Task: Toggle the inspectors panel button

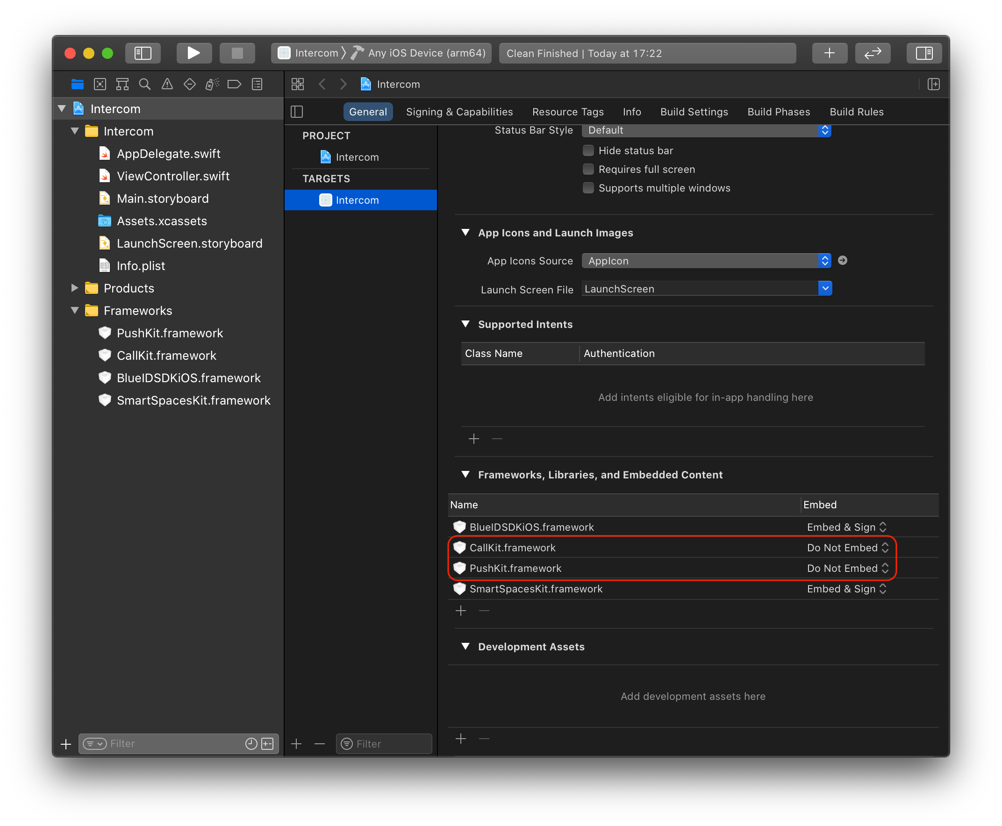Action: pos(923,53)
